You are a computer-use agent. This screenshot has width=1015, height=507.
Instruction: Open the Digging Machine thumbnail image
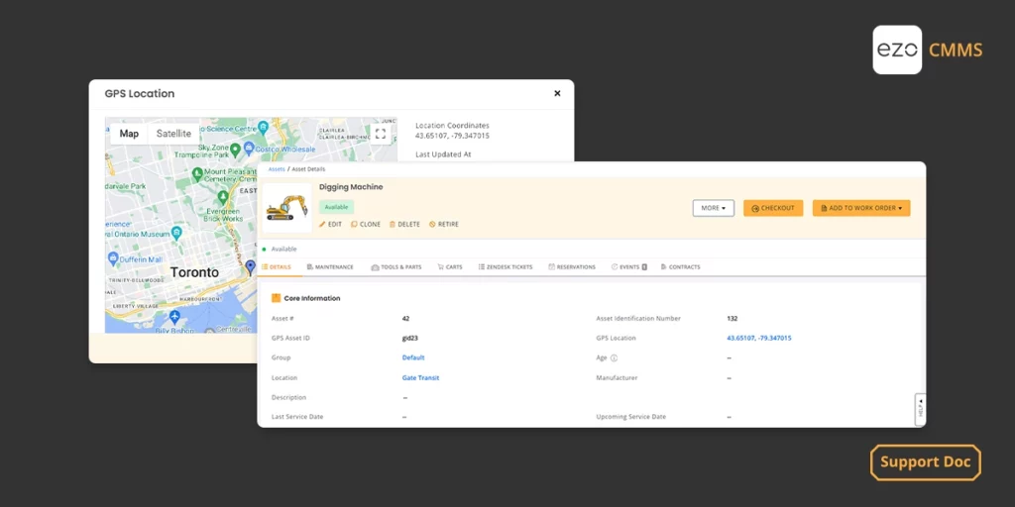pyautogui.click(x=286, y=208)
